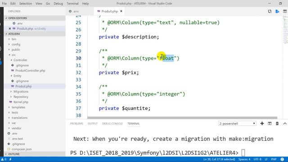The image size is (288, 162).
Task: Open the root .env file in explorer
Action: tap(35, 133)
